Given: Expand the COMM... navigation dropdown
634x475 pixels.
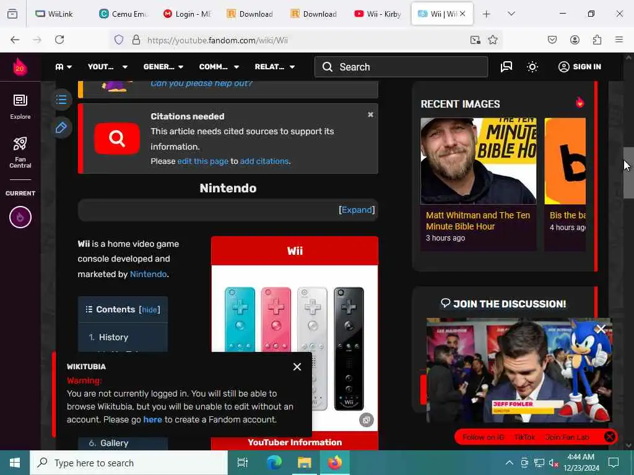Looking at the screenshot, I should (219, 67).
